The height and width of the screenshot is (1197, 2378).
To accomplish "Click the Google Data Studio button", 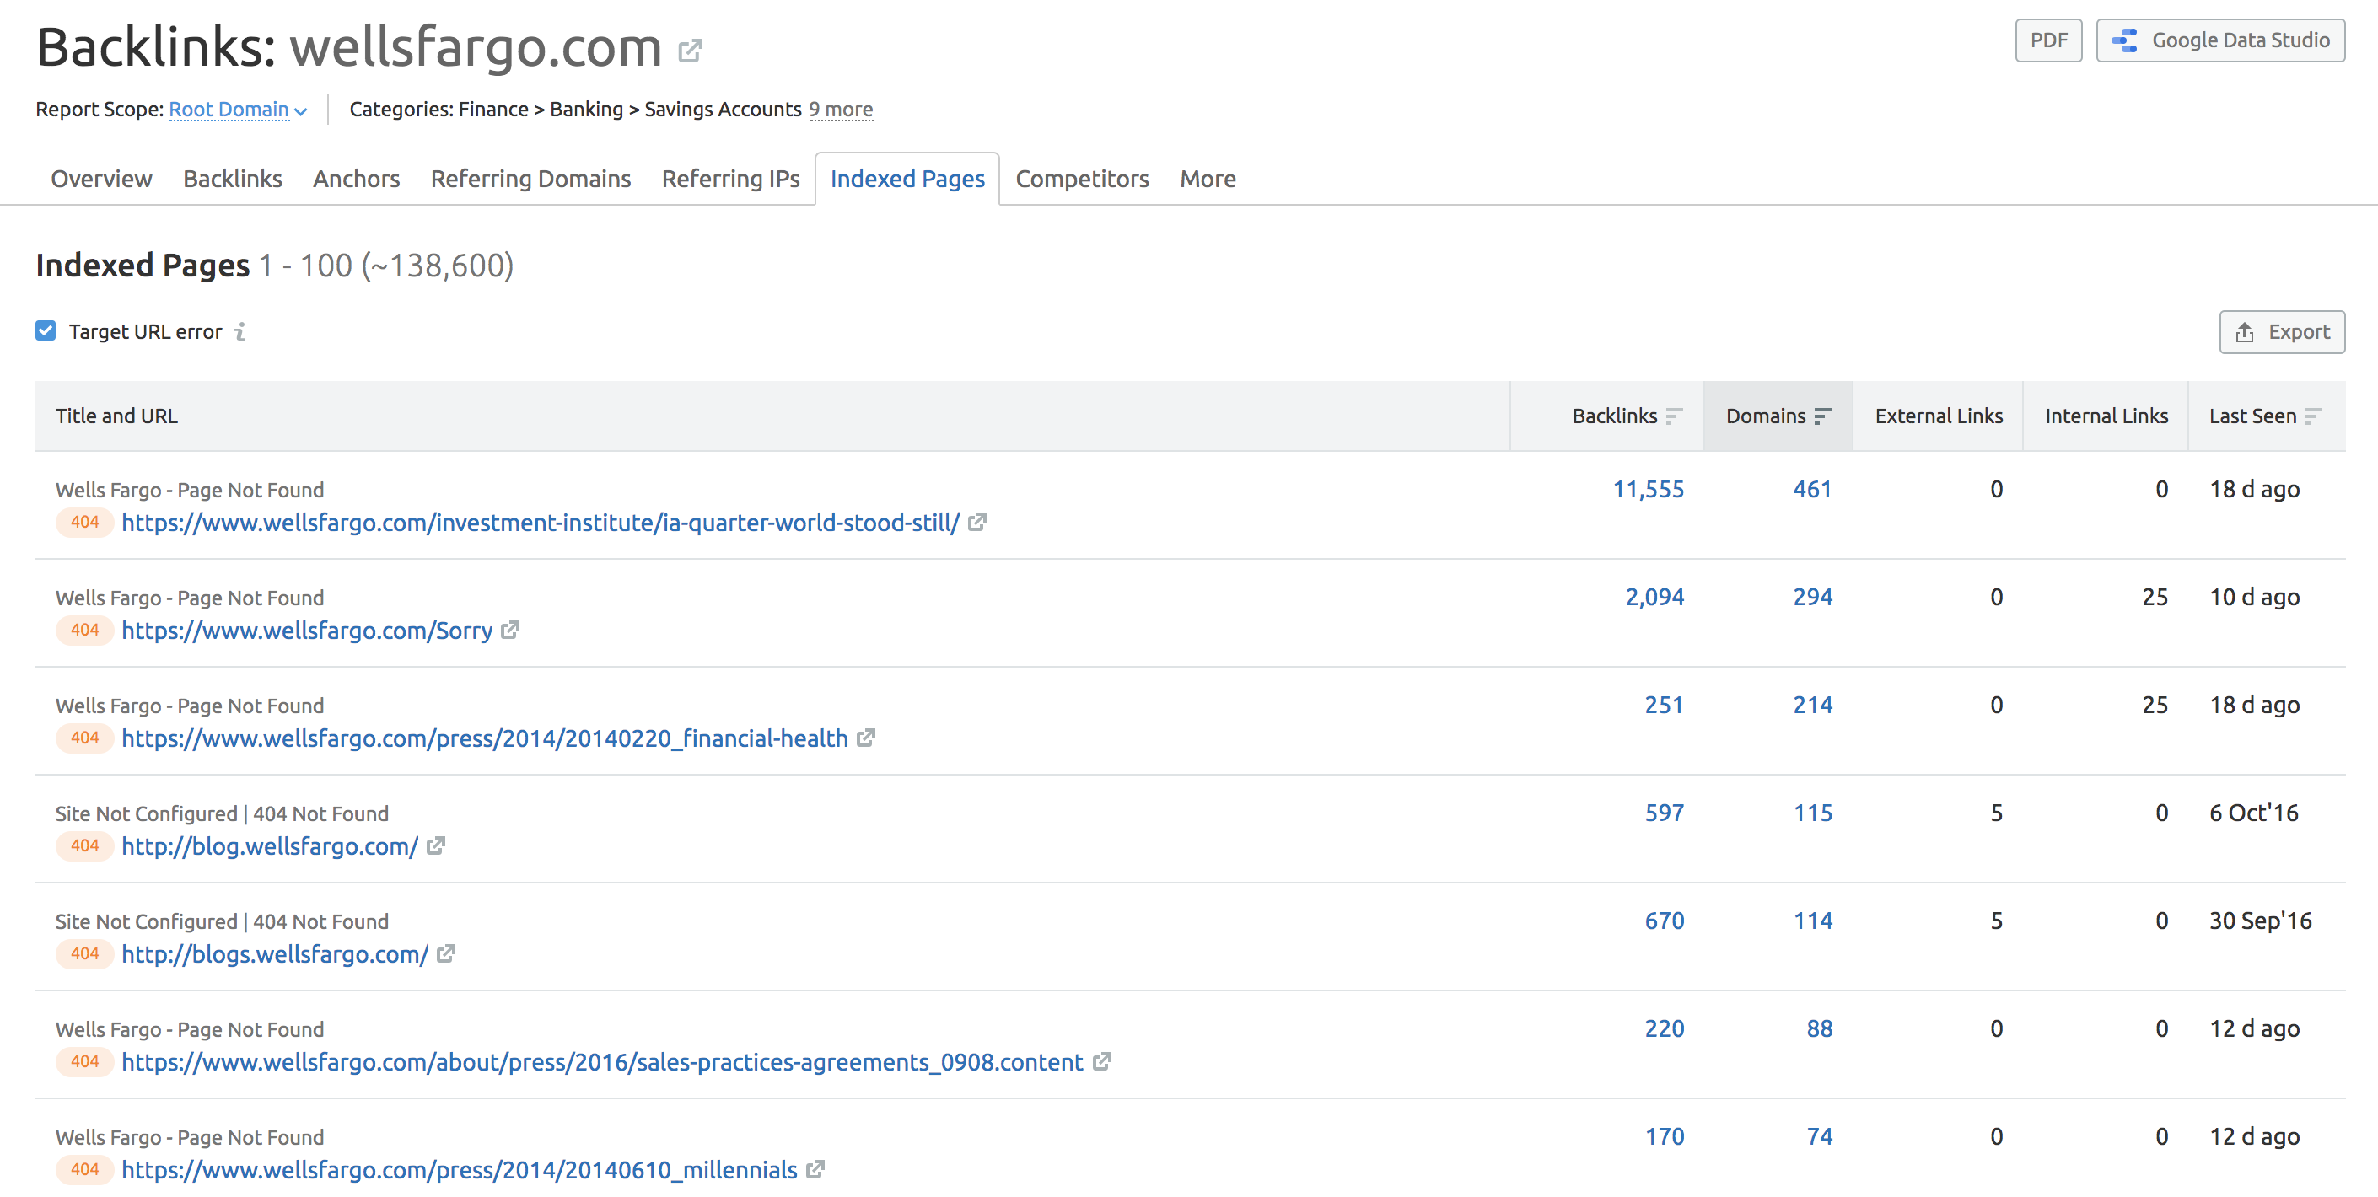I will tap(2220, 40).
